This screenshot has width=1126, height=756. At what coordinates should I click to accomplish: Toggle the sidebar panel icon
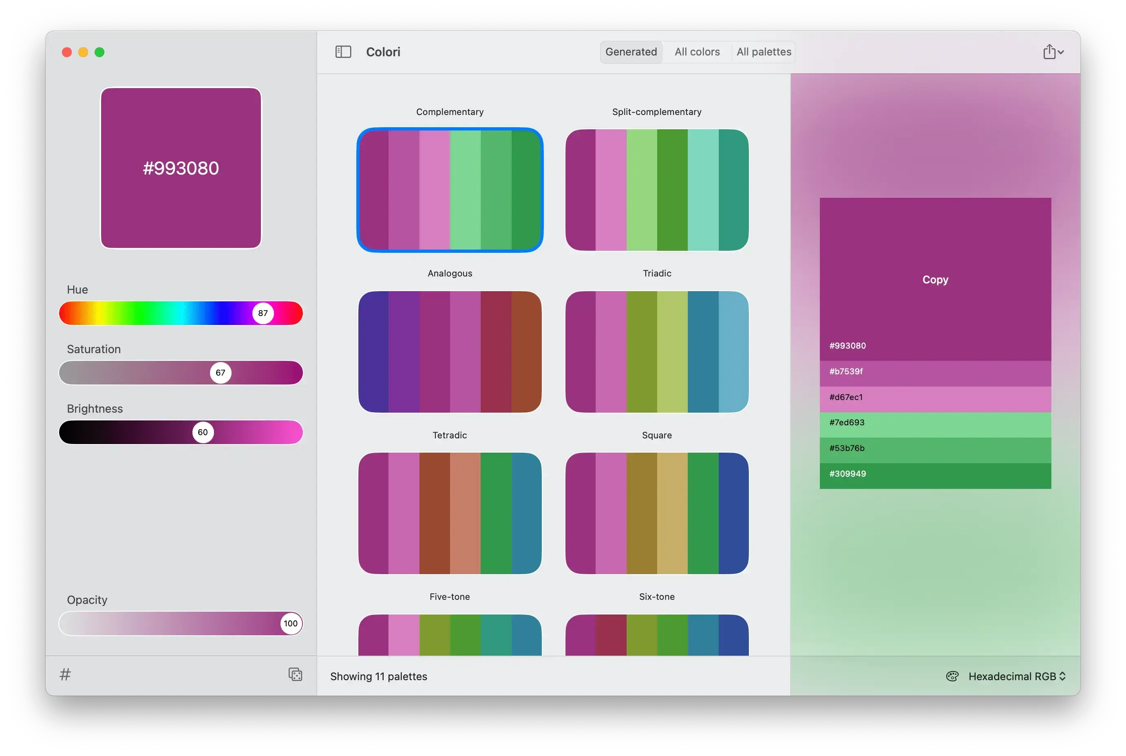[343, 52]
